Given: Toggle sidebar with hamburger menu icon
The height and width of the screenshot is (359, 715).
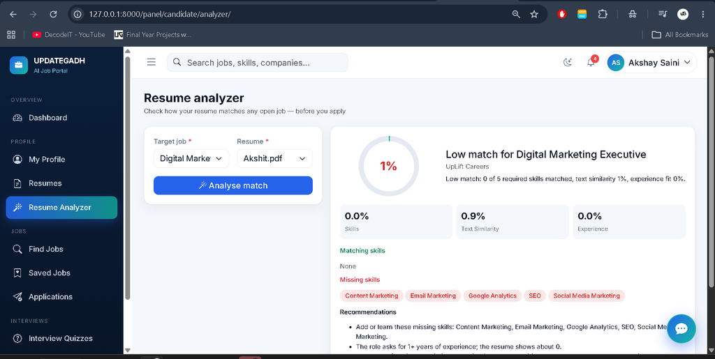Looking at the screenshot, I should (x=152, y=62).
